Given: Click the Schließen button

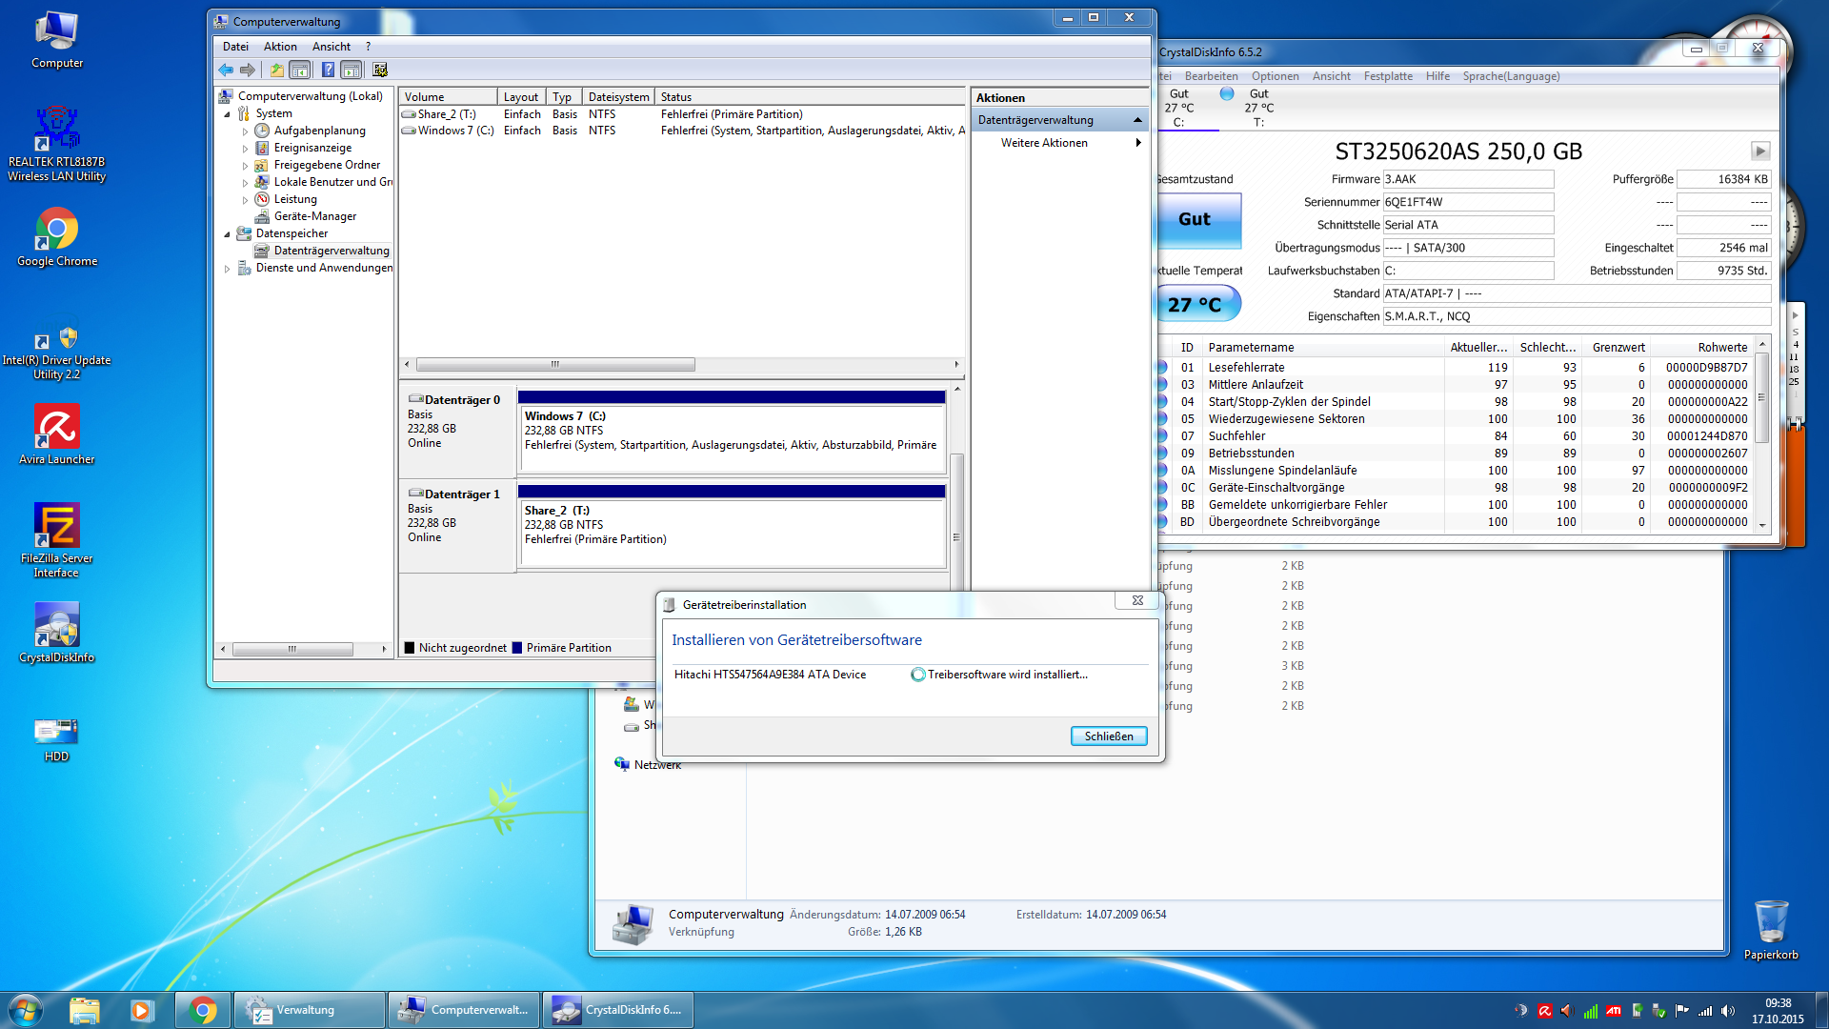Looking at the screenshot, I should pos(1109,736).
